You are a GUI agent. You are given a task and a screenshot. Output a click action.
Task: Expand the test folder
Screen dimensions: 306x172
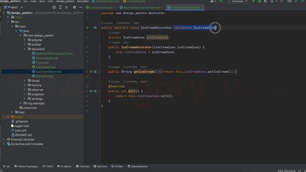pyautogui.click(x=12, y=112)
